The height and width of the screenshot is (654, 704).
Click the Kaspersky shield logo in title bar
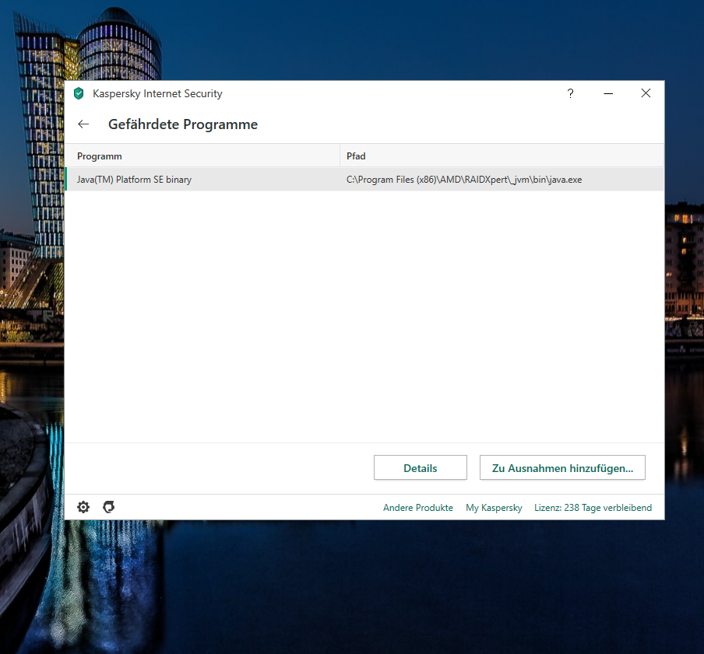(79, 93)
